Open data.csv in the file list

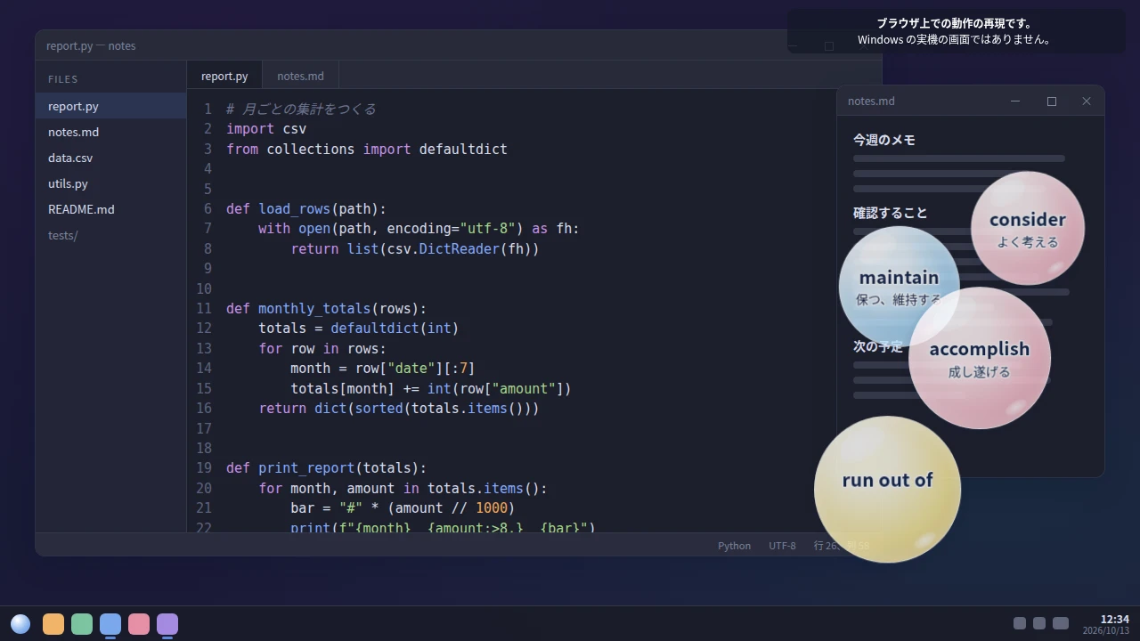110,158
